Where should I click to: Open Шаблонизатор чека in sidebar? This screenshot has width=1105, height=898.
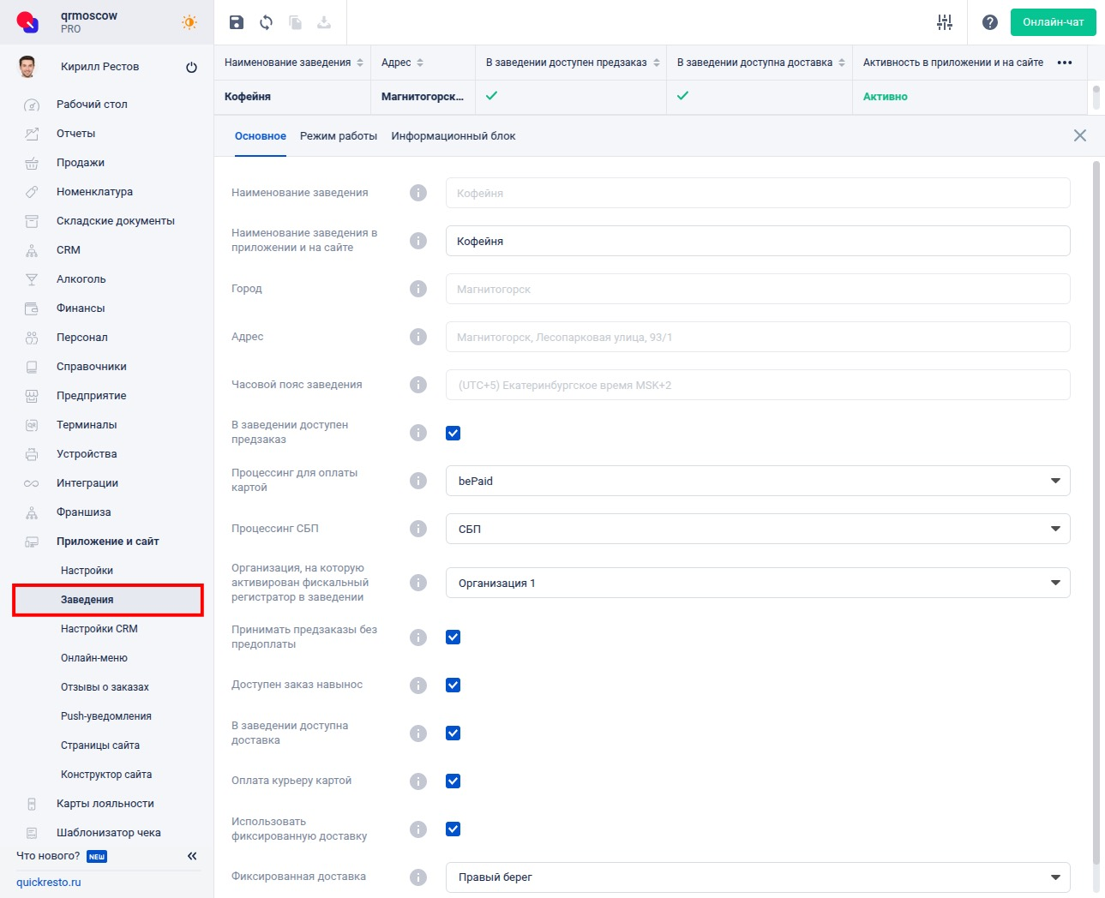(107, 833)
